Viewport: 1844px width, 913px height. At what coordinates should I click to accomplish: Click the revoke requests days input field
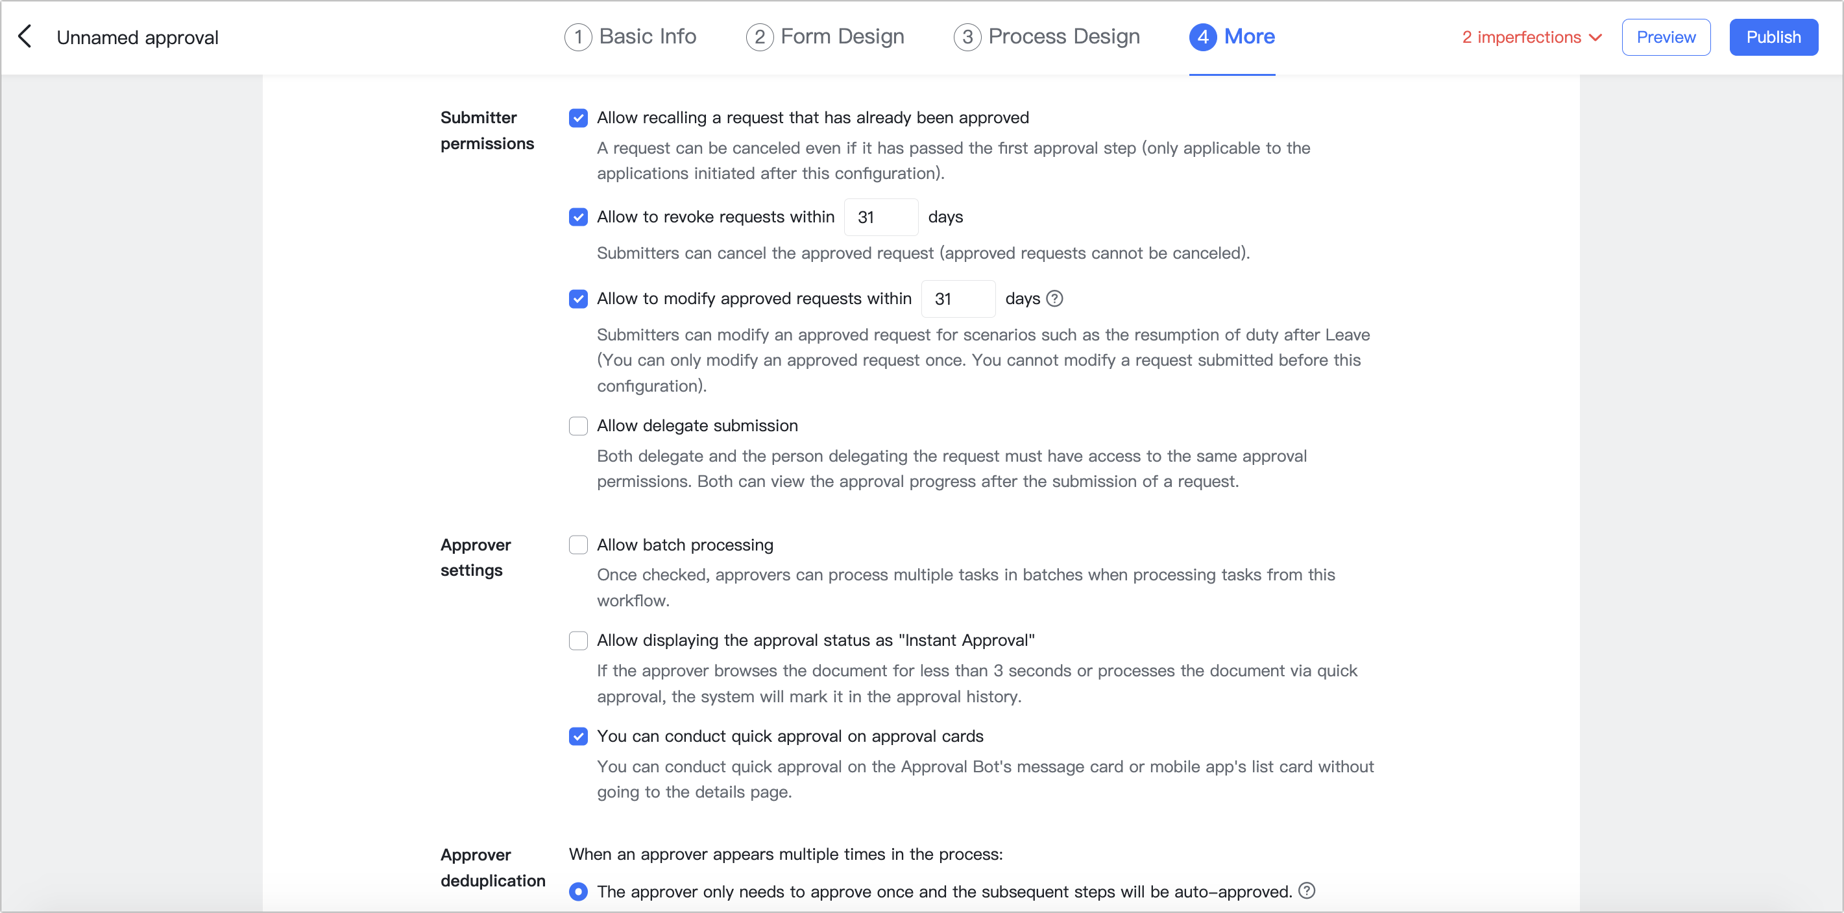tap(880, 217)
